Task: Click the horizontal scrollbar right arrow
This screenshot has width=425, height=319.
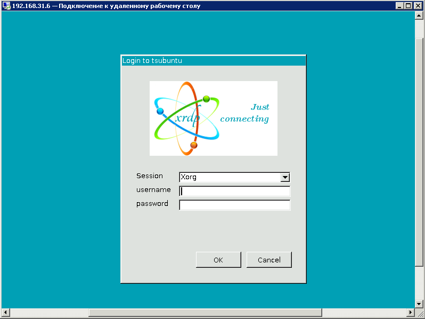Action: pyautogui.click(x=411, y=312)
